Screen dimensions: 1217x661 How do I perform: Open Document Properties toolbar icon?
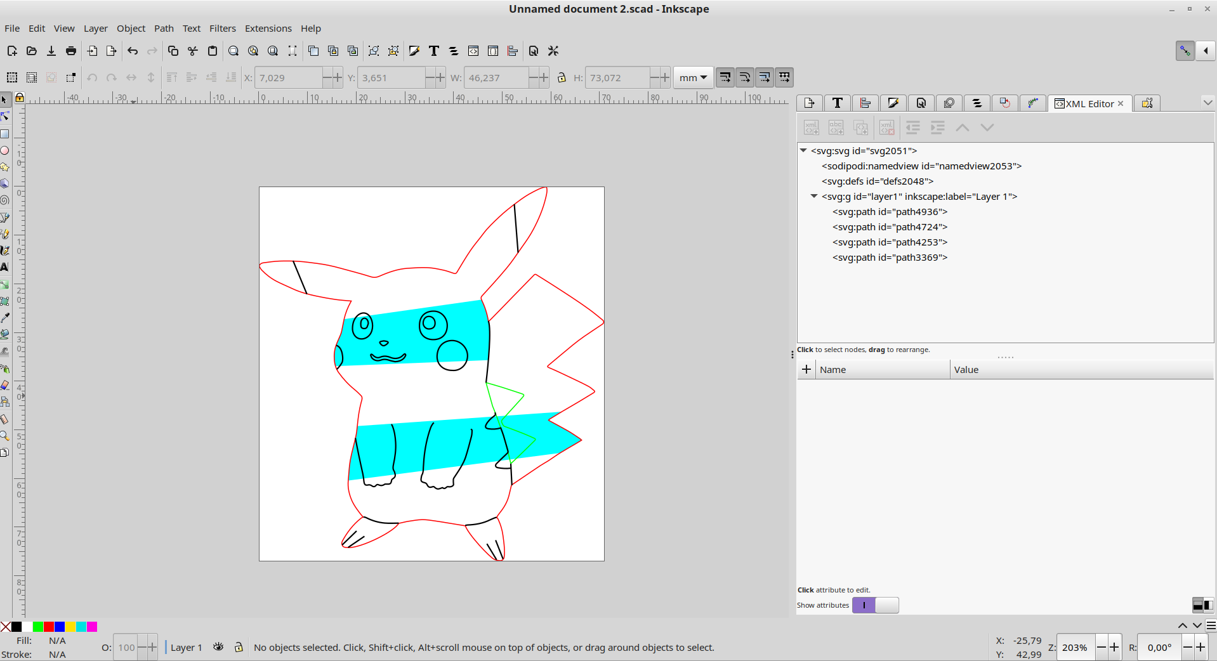click(534, 51)
